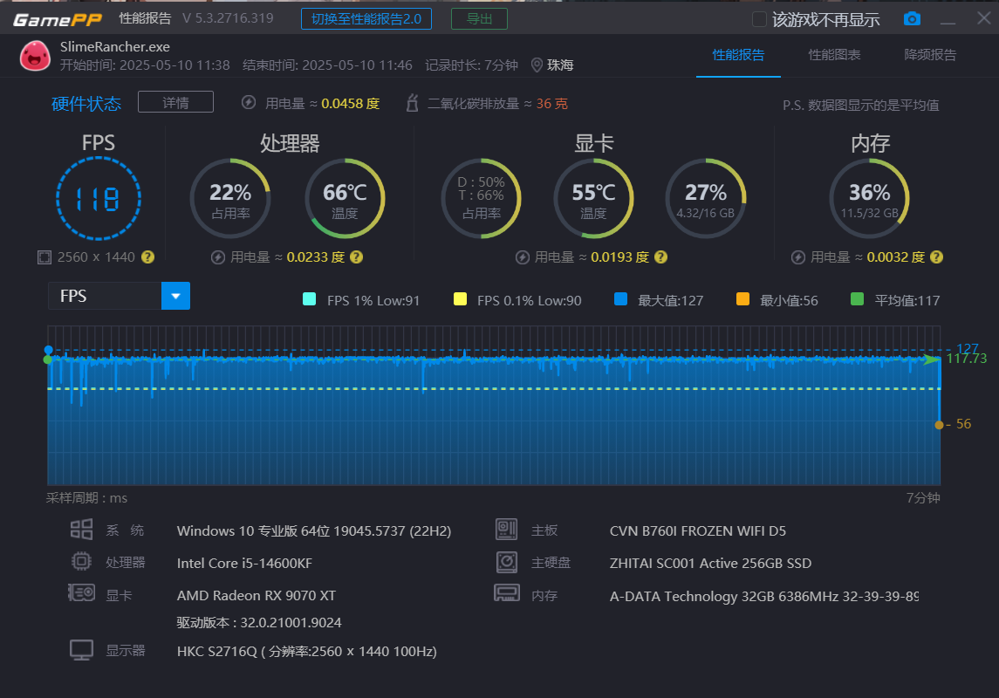Image resolution: width=999 pixels, height=698 pixels.
Task: Click the text AMD Radeon RX 9070 XT
Action: (257, 595)
